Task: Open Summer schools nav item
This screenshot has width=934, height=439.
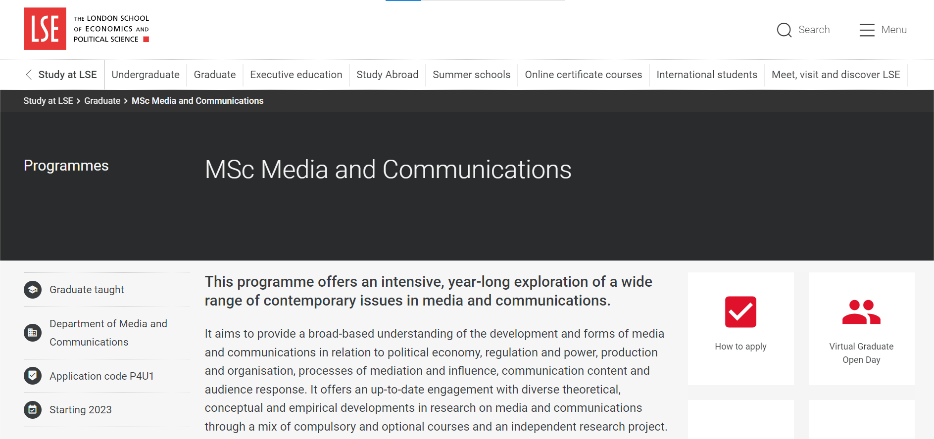Action: 471,75
